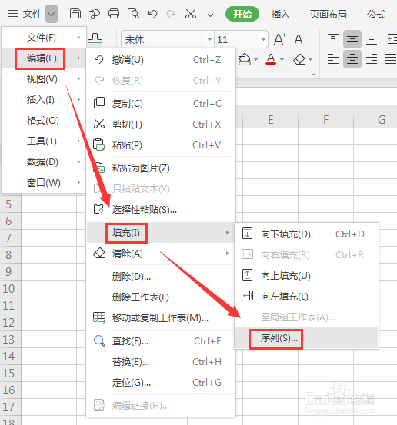Choose 粘贴(P) from the edit menu
Viewport: 397px width, 425px height.
point(161,145)
